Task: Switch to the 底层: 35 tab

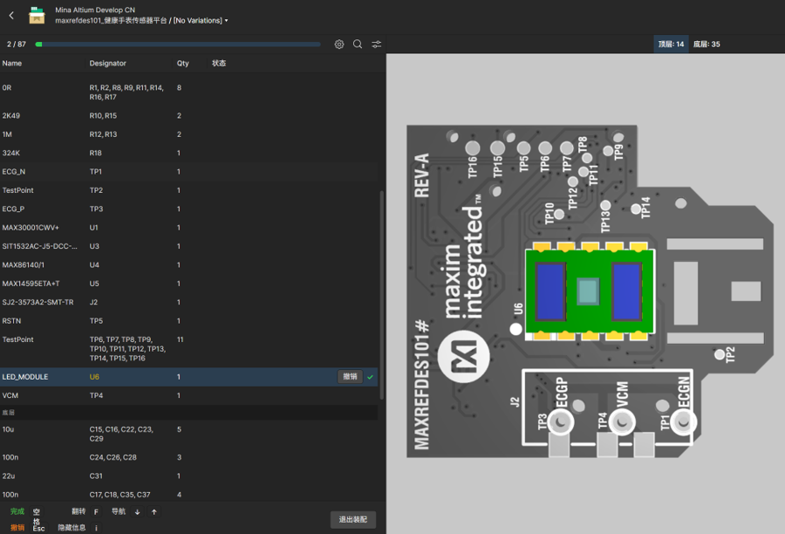Action: 706,44
